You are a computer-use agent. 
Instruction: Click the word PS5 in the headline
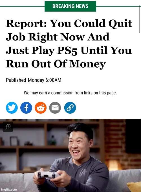click(x=67, y=50)
